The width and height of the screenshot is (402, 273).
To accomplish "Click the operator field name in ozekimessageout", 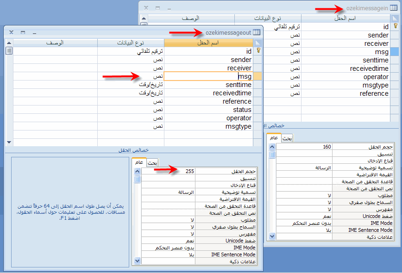I will (239, 118).
